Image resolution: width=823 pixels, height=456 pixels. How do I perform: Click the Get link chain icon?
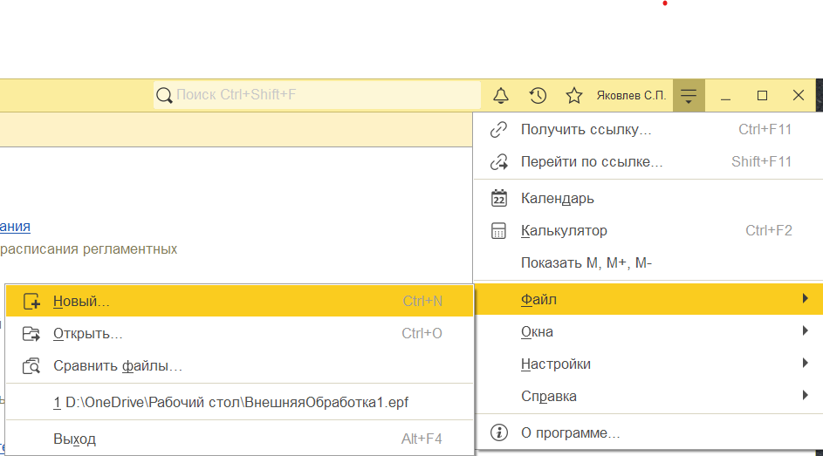[499, 130]
